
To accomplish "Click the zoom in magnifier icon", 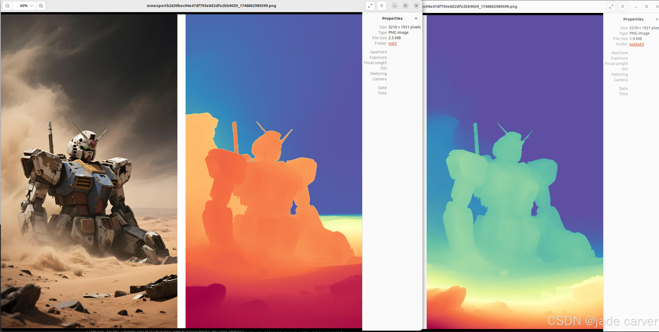I will [x=41, y=6].
